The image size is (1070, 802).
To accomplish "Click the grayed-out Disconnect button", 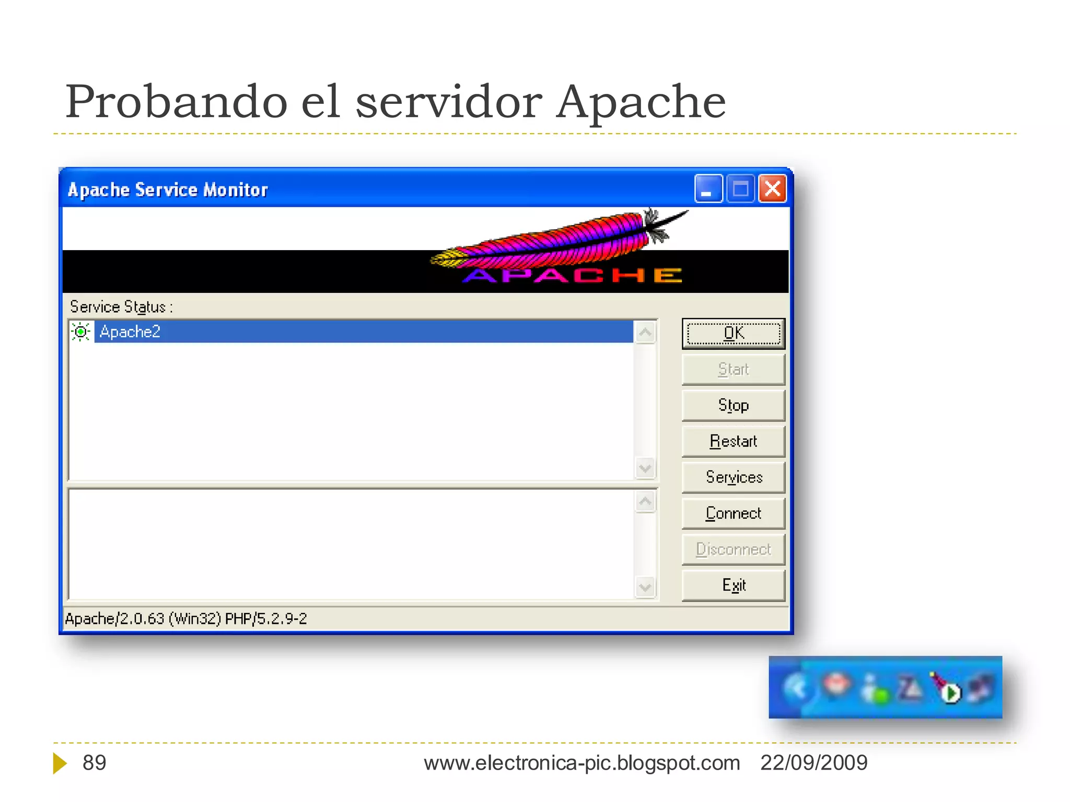I will click(733, 549).
